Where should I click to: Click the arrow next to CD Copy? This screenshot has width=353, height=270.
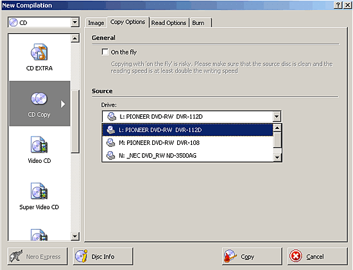click(x=63, y=104)
